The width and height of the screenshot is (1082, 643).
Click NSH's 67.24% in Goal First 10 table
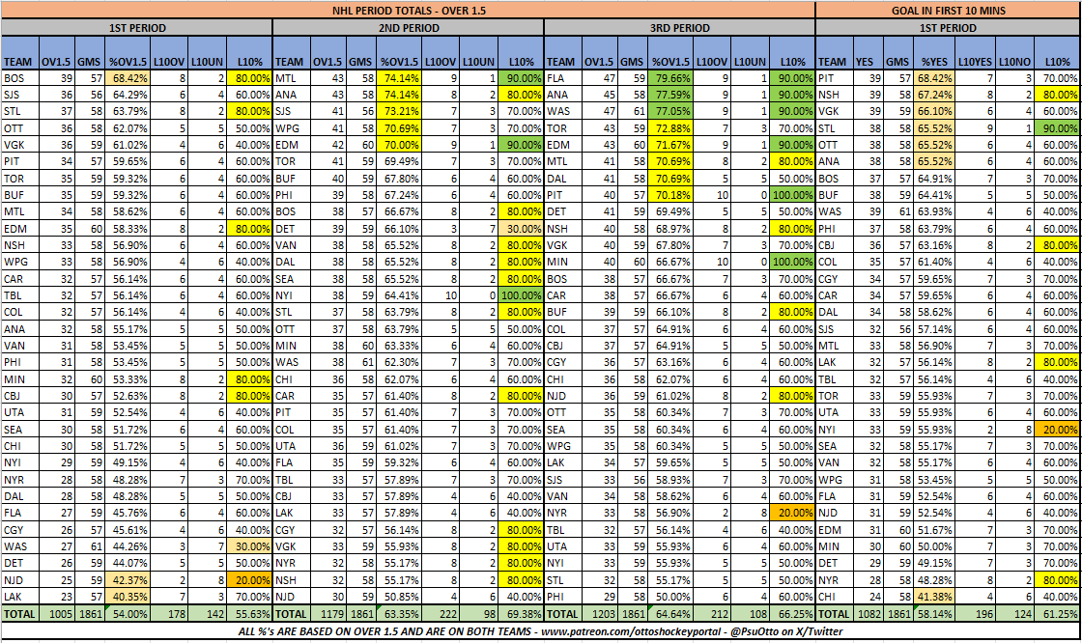pyautogui.click(x=934, y=95)
